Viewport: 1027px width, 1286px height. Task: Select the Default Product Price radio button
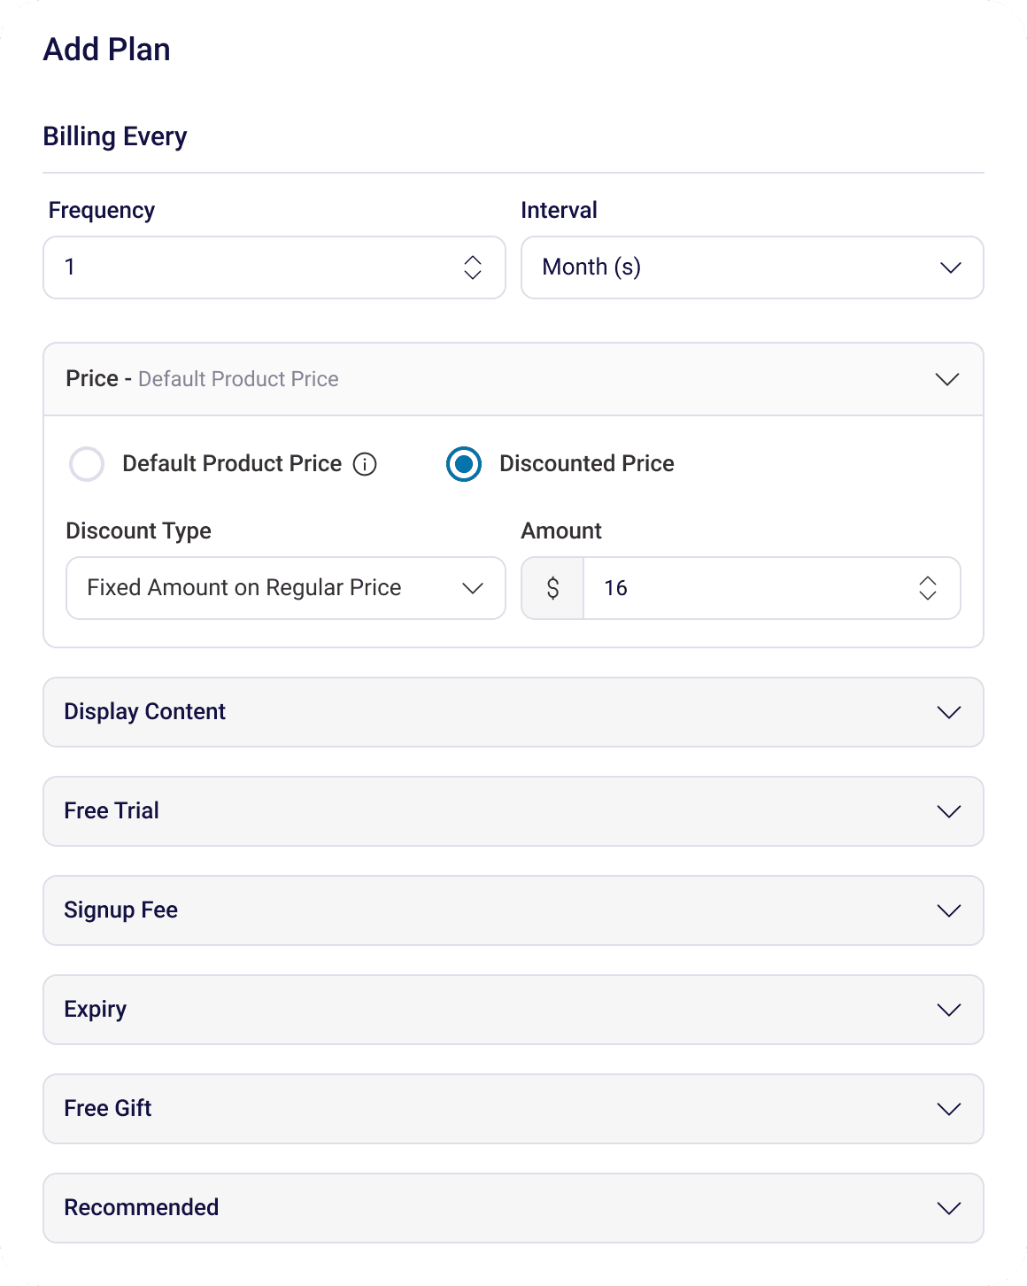point(87,464)
